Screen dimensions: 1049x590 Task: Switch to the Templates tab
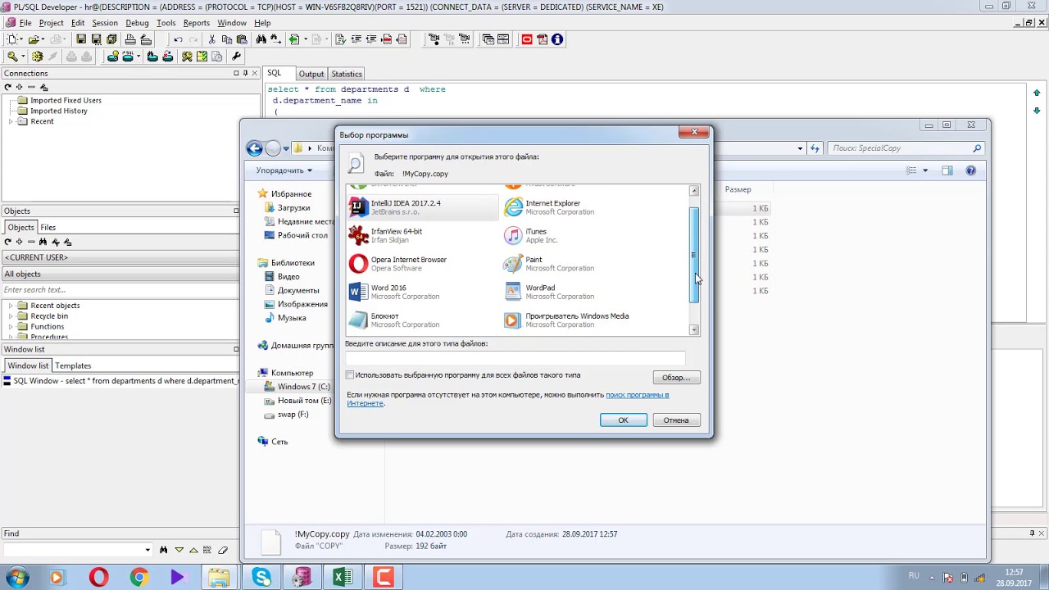click(x=73, y=365)
